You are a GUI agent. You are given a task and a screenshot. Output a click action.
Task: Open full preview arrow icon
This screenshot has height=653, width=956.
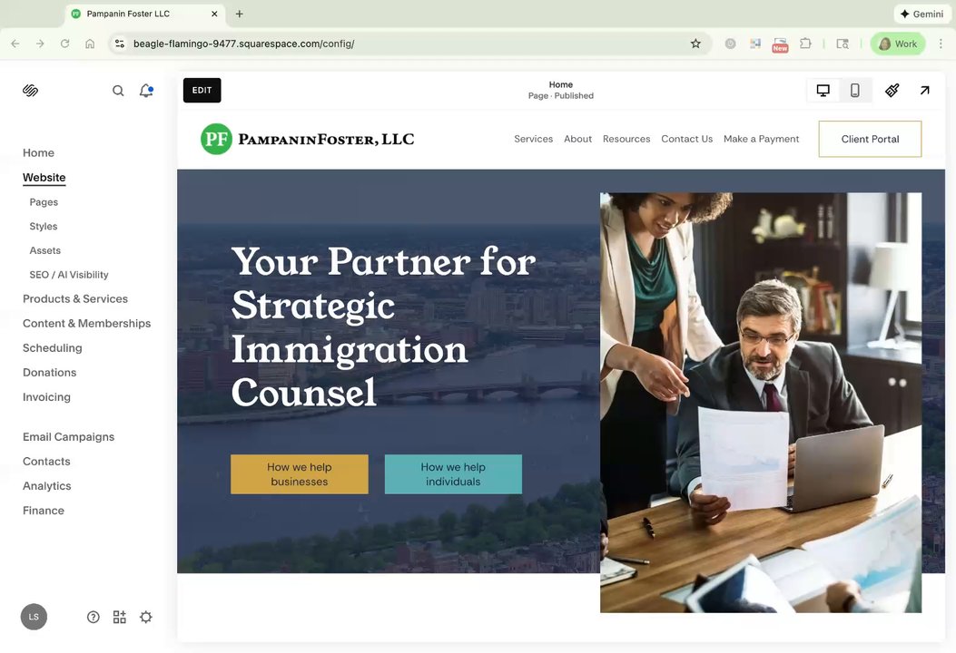click(x=924, y=90)
